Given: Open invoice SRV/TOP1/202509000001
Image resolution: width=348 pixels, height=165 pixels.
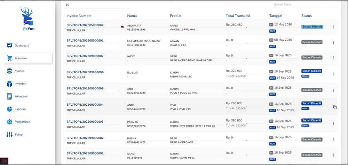Looking at the screenshot, I should (x=85, y=153).
